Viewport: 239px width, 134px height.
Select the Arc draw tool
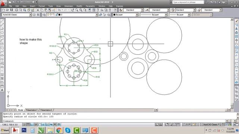pyautogui.click(x=2, y=40)
